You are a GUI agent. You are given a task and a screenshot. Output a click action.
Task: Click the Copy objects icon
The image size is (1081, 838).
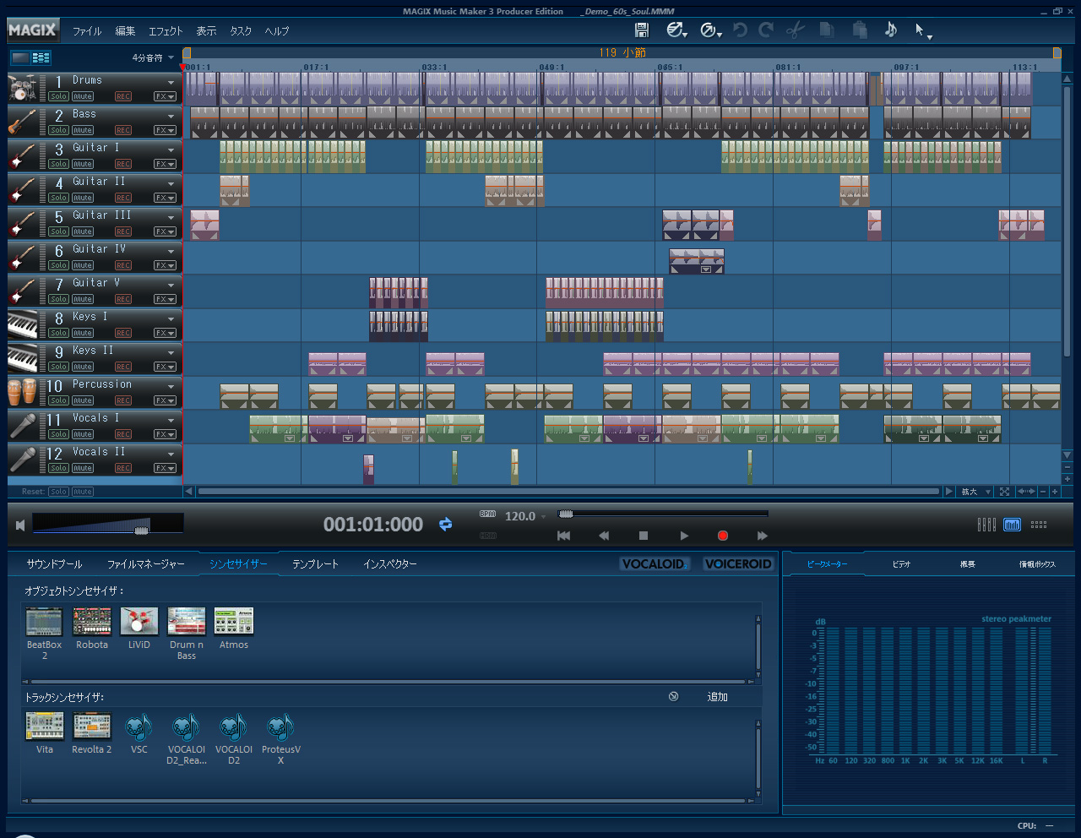coord(828,30)
